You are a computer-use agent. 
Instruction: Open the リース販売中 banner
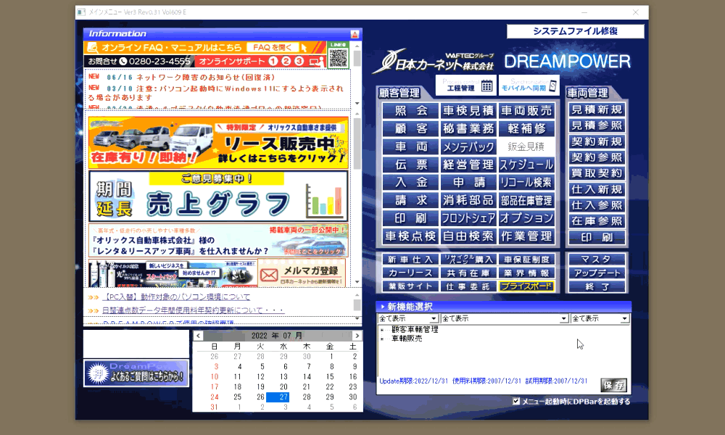pos(218,143)
